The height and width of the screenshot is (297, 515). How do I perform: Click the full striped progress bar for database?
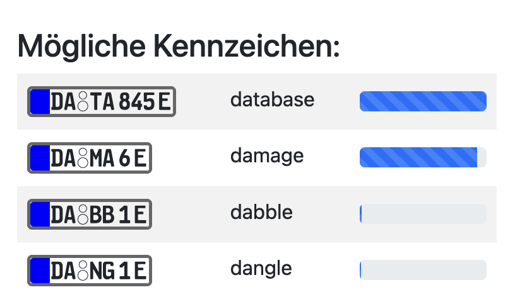423,101
